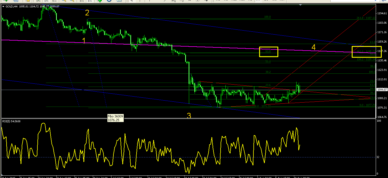Viewport: 388px width, 178px height.
Task: Click the Fibonacci label 0.0 - 1077.70
Action: point(367,105)
